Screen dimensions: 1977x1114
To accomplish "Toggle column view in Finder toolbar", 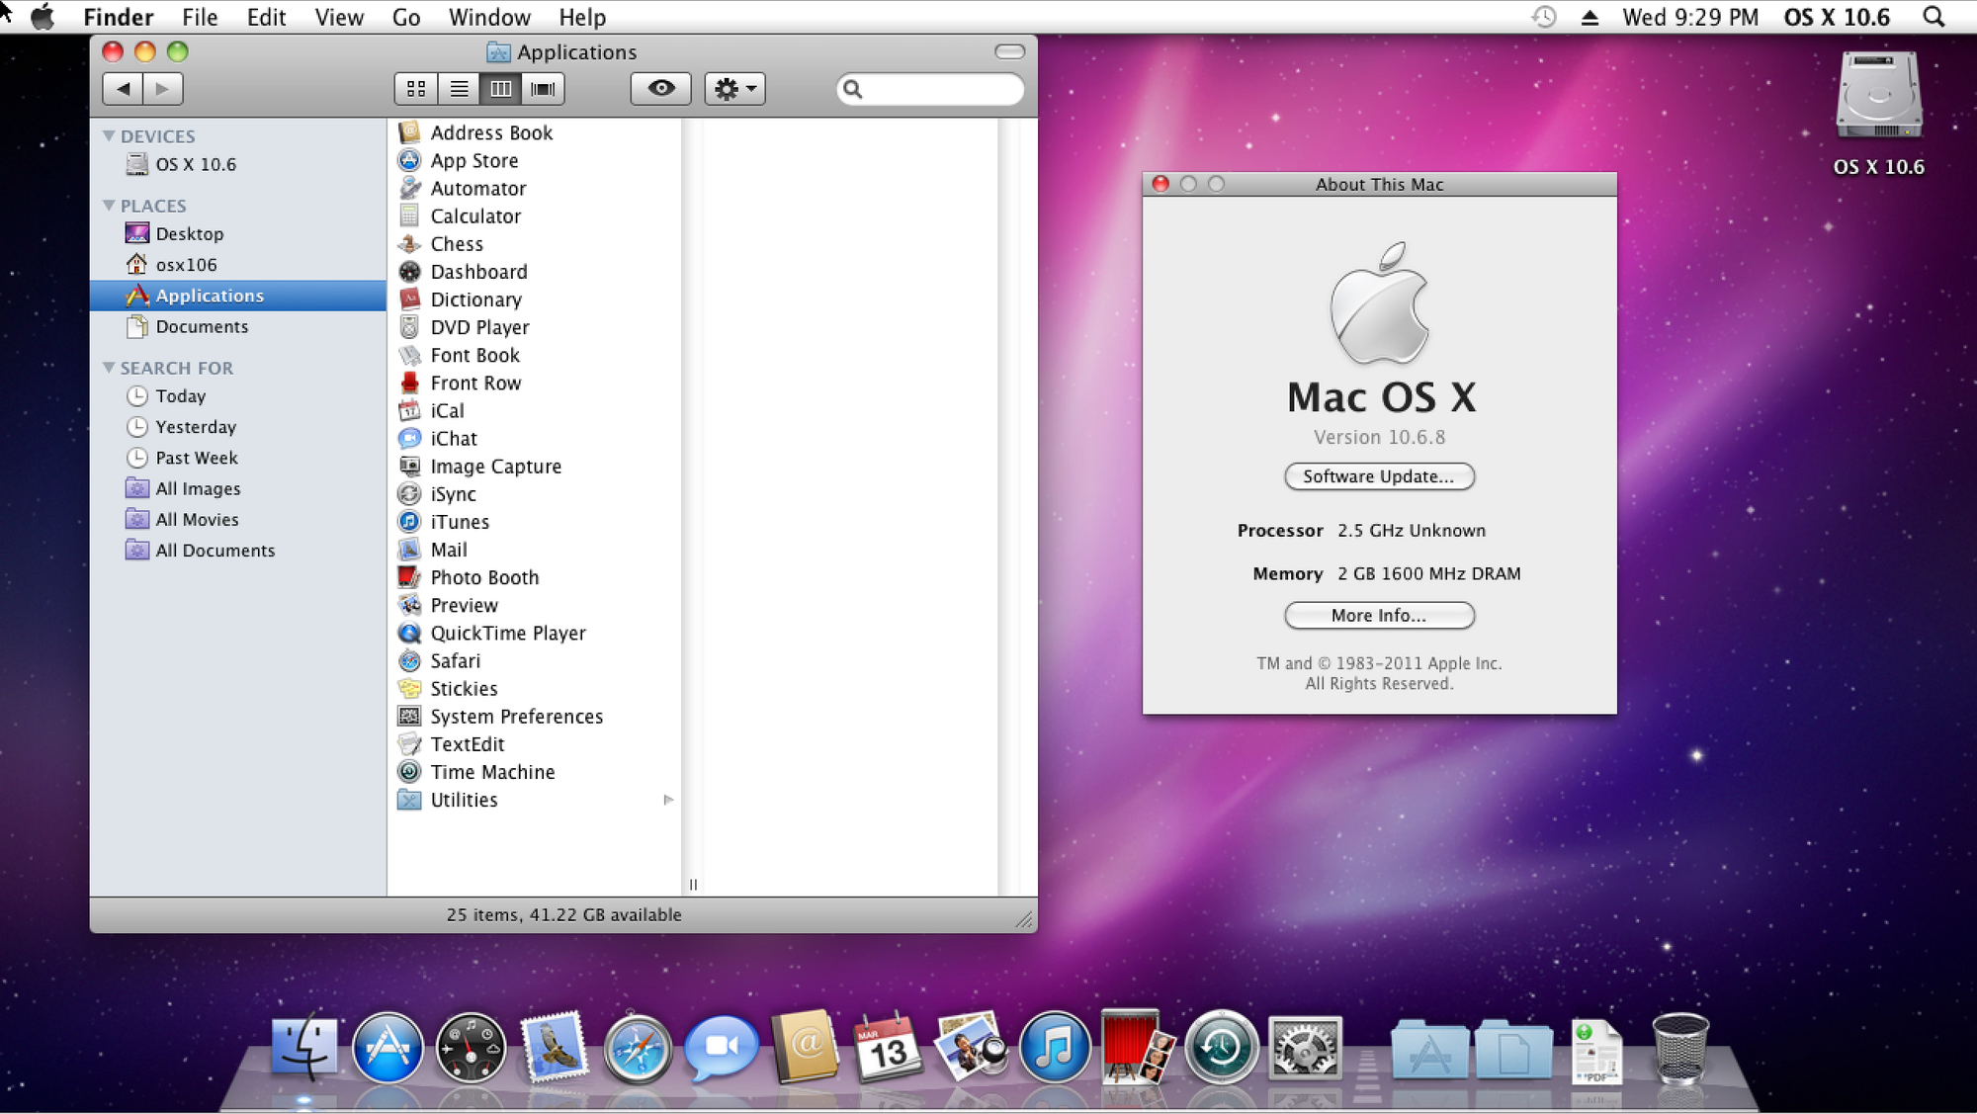I will pos(499,88).
